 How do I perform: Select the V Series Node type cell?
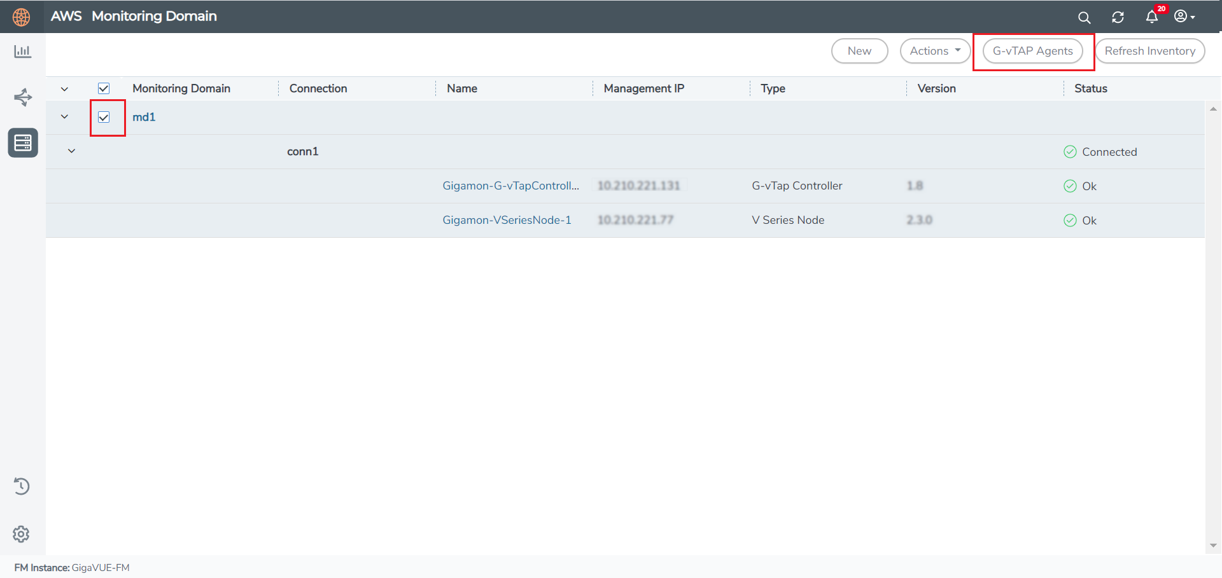click(x=788, y=220)
